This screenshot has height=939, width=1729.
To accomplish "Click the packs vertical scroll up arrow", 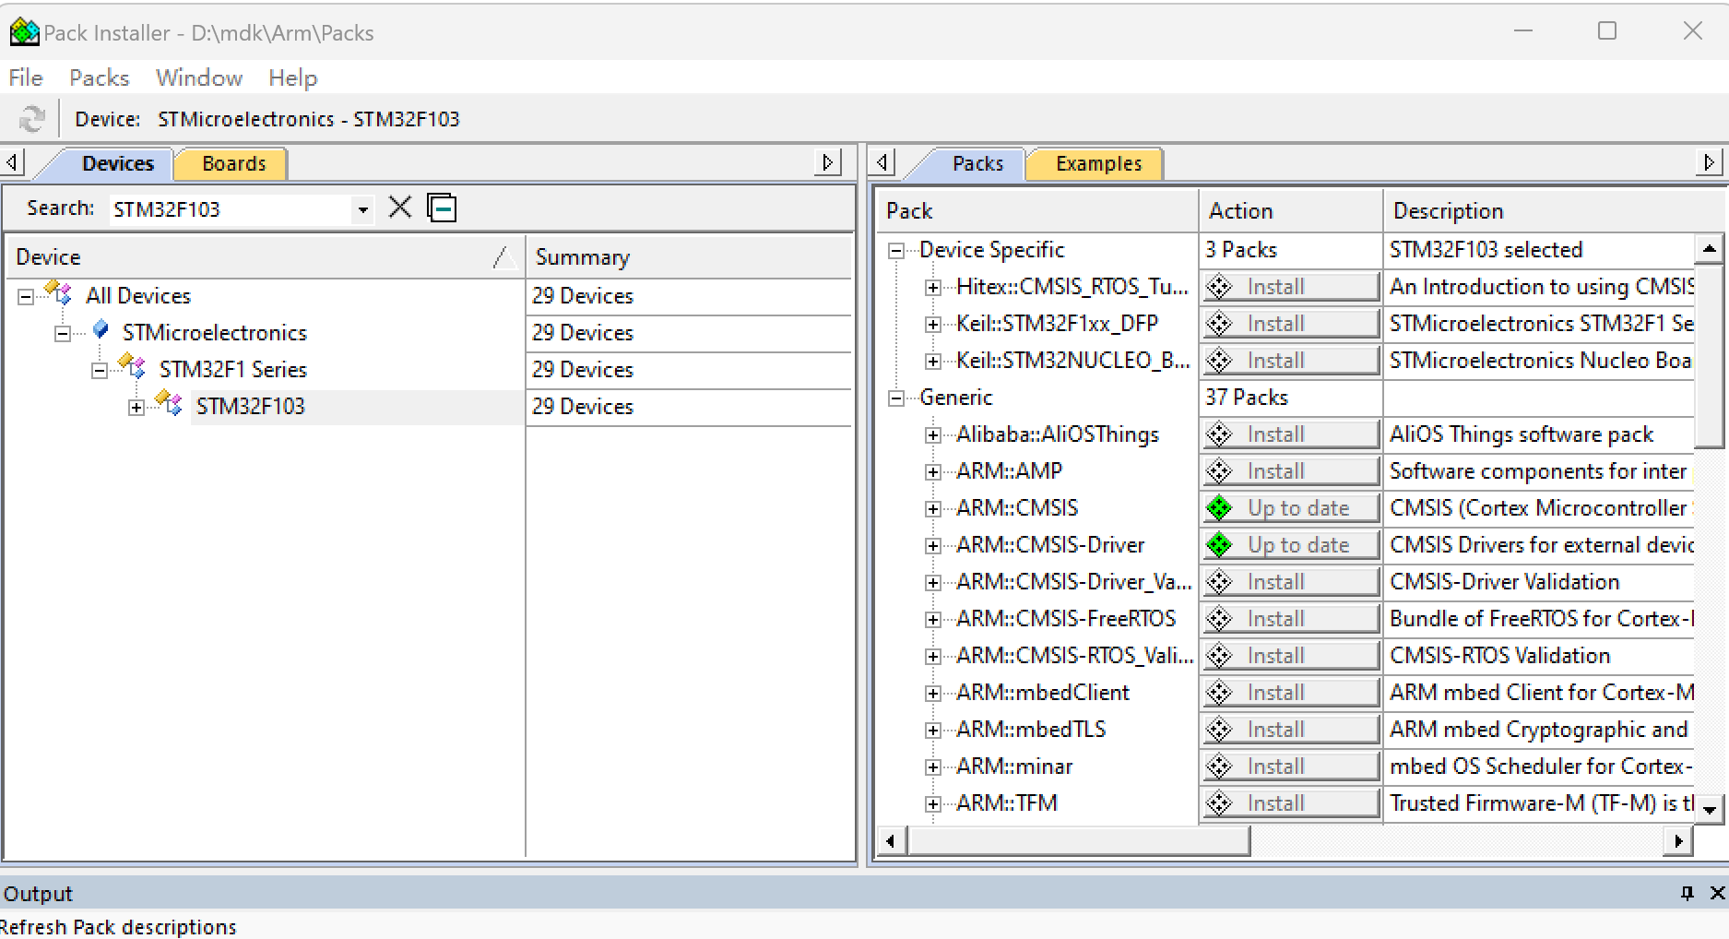I will click(1710, 249).
